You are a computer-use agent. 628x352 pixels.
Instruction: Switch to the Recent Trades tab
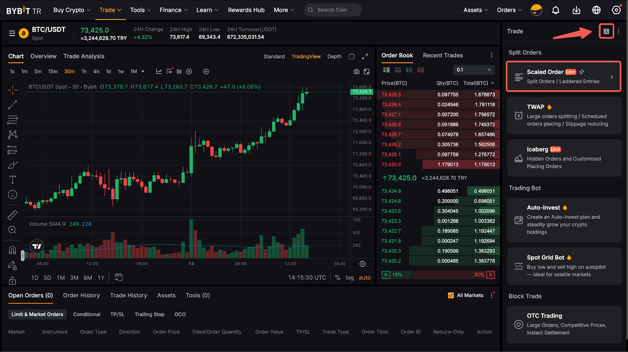coord(443,55)
